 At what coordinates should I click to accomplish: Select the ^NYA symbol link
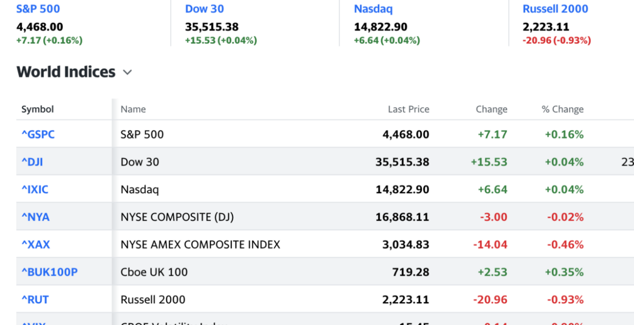(x=35, y=217)
